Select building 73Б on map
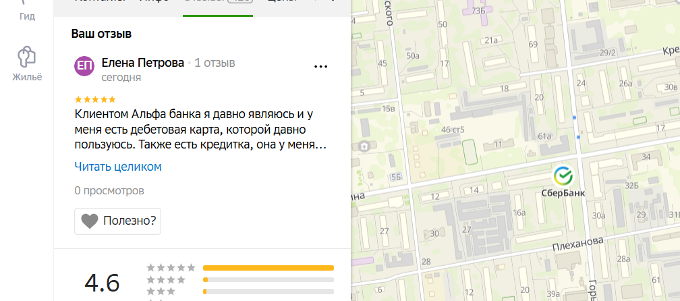The height and width of the screenshot is (301, 680). coord(478,10)
